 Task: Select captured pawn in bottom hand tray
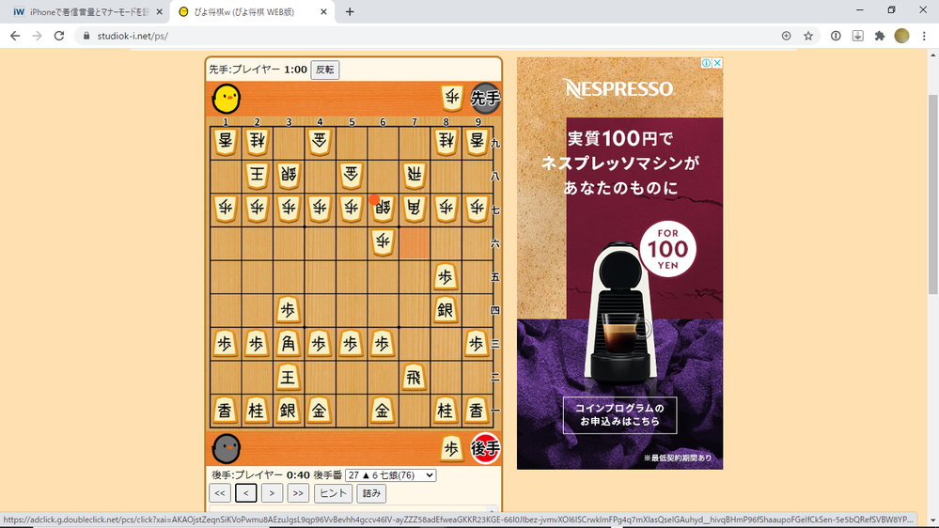pos(452,448)
